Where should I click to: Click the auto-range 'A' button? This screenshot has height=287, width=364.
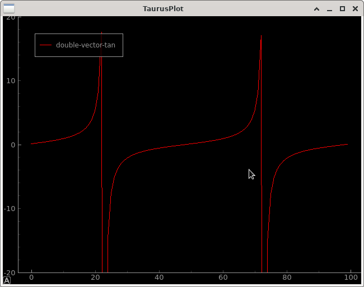pos(7,280)
